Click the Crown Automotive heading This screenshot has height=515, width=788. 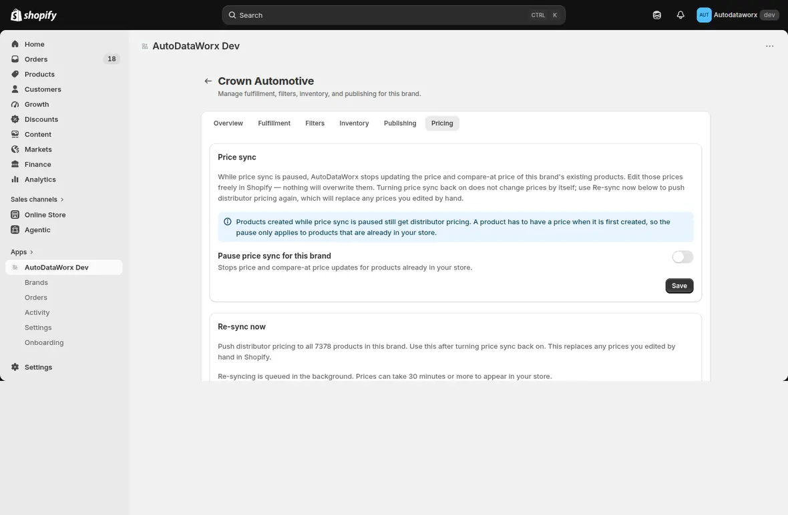pyautogui.click(x=266, y=81)
